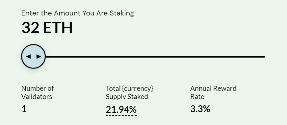Click the middle of the staking slider track

pyautogui.click(x=155, y=57)
